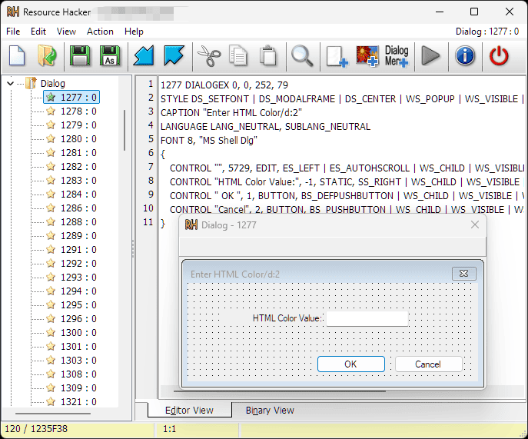Click the Save As floppy icon
The image size is (528, 439).
110,55
